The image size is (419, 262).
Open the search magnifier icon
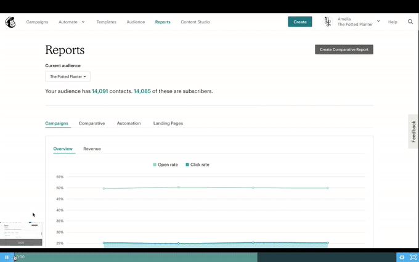pyautogui.click(x=410, y=22)
